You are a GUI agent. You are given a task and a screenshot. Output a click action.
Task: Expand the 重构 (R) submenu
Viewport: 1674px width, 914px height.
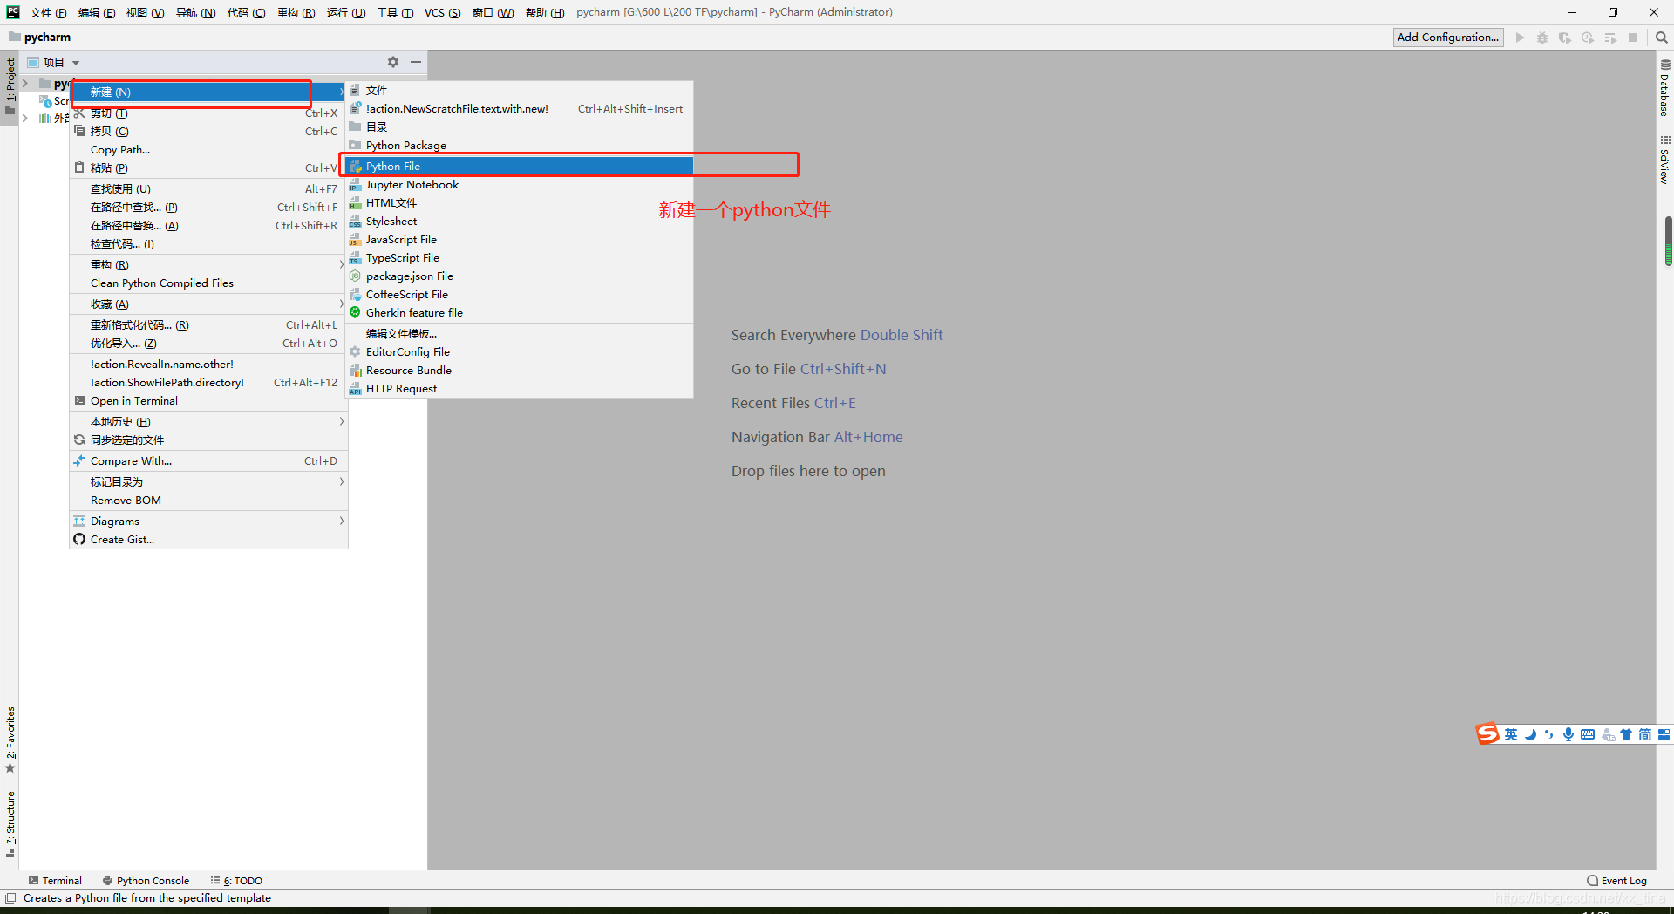208,265
